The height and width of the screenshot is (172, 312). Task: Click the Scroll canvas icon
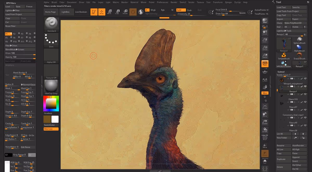[x=265, y=32]
